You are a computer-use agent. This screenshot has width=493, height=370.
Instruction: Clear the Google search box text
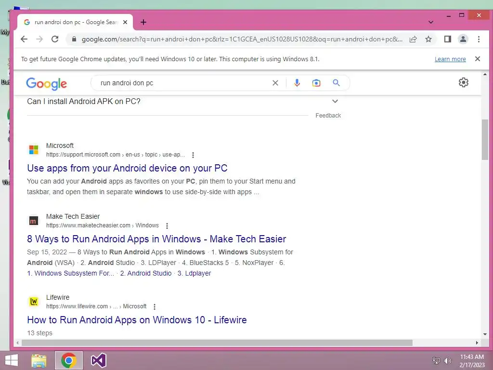point(275,83)
